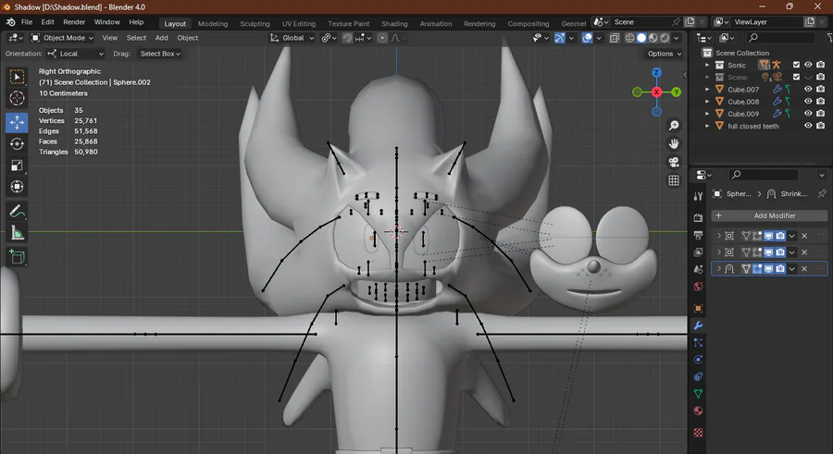Image resolution: width=833 pixels, height=454 pixels.
Task: Open the Select Box drag dropdown
Action: coord(160,54)
